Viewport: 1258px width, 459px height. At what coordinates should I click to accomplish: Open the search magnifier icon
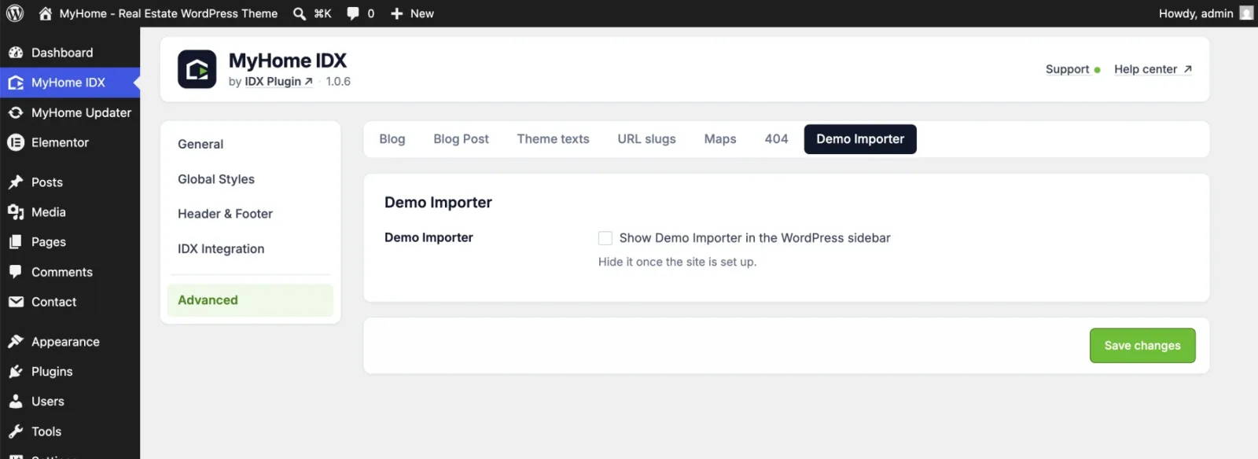pyautogui.click(x=300, y=13)
